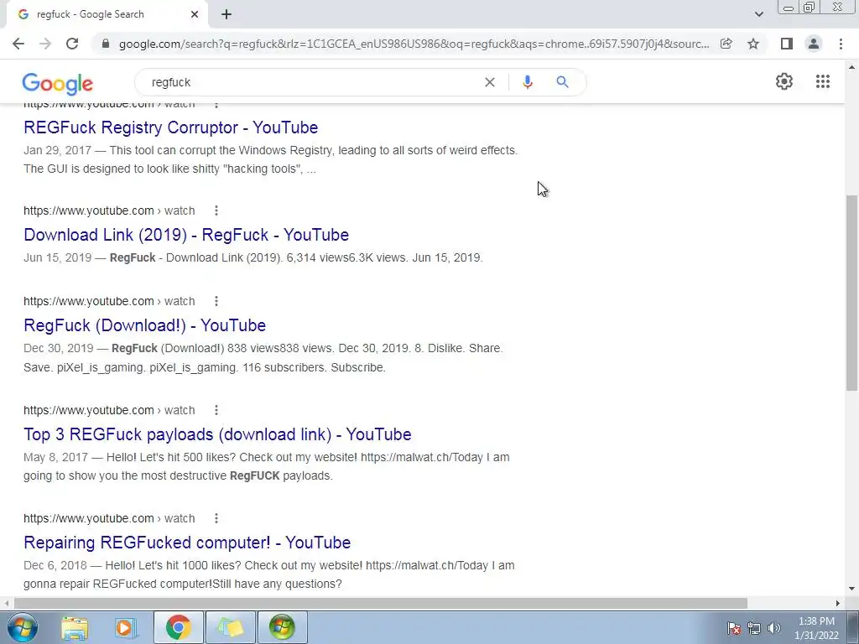Open the Windows Start menu
The image size is (859, 644).
[22, 627]
